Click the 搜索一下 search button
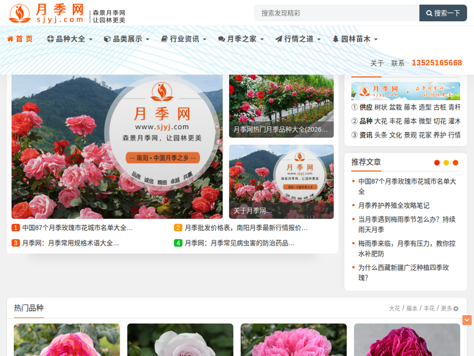 [x=443, y=13]
